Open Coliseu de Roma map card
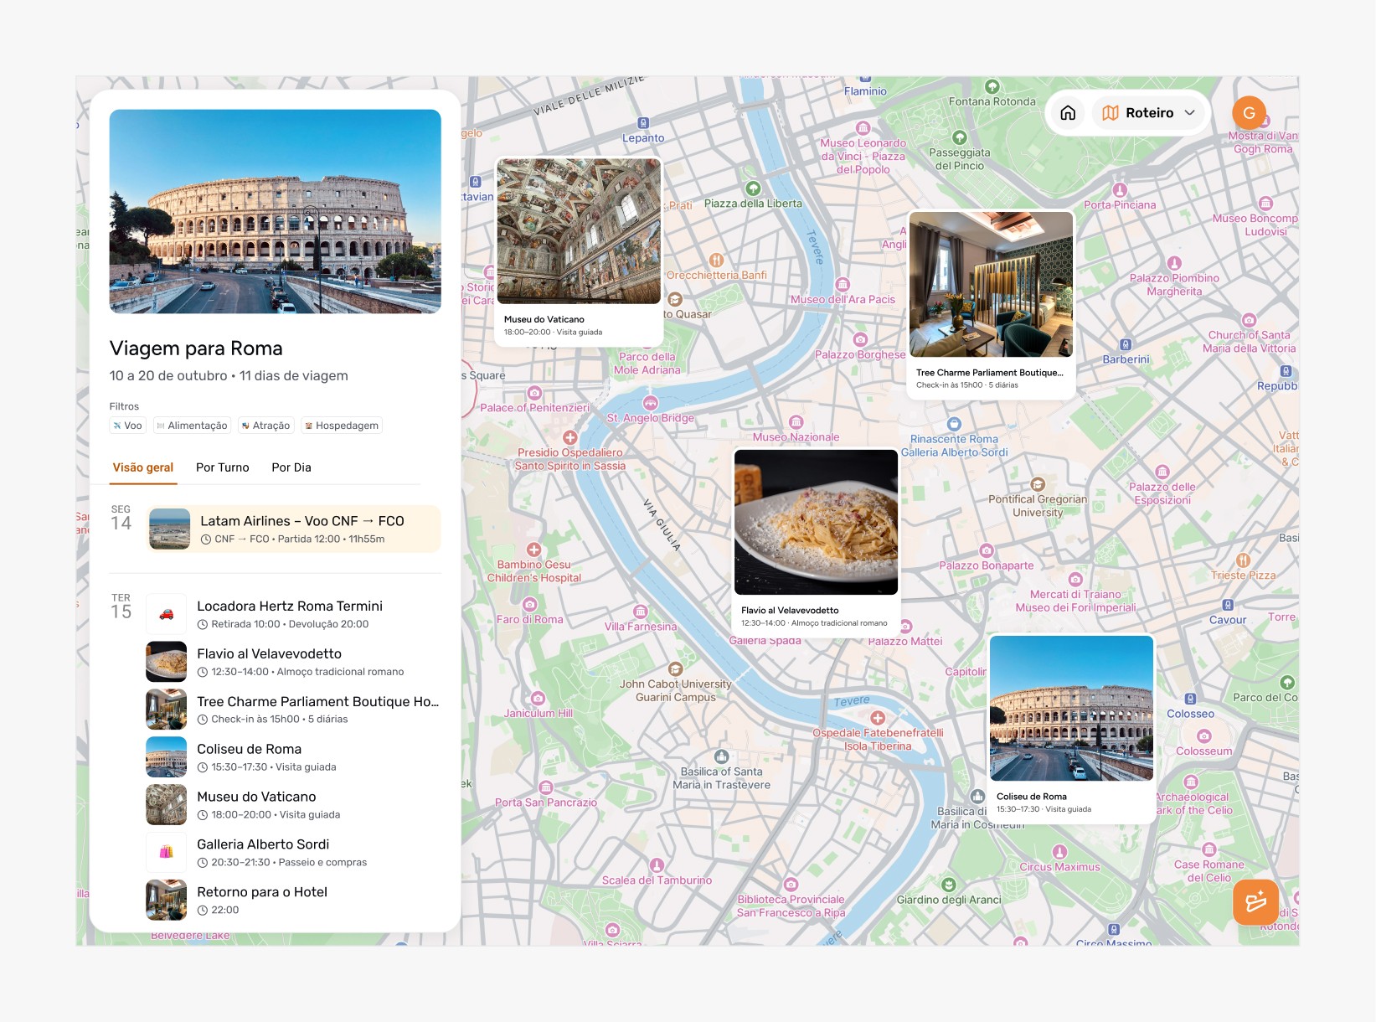This screenshot has height=1022, width=1376. (x=1071, y=727)
